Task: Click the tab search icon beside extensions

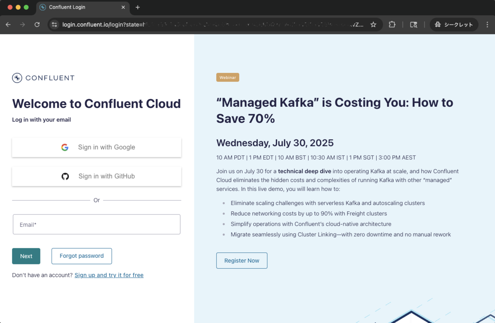Action: 413,25
